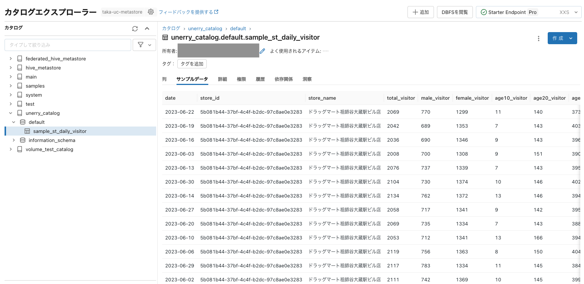Open the three-dot options menu for the table
Image resolution: width=584 pixels, height=284 pixels.
(538, 38)
